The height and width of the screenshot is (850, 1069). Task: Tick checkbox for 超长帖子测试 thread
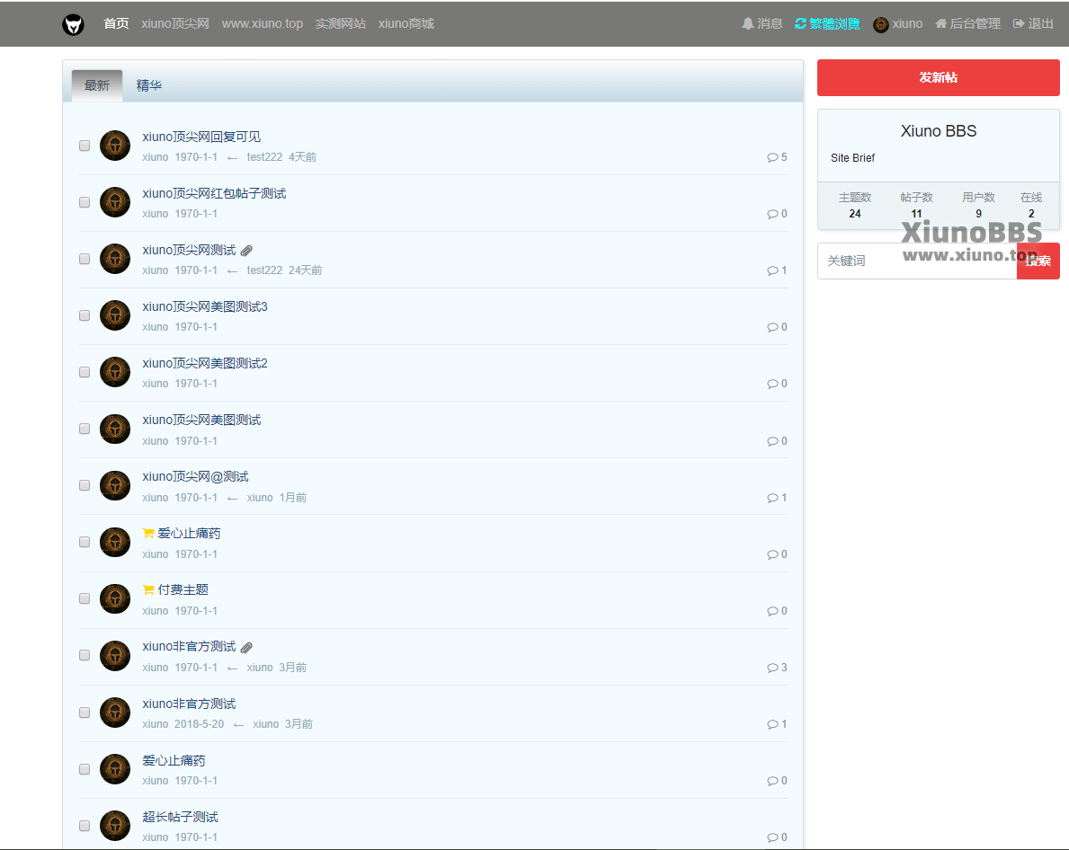tap(85, 826)
